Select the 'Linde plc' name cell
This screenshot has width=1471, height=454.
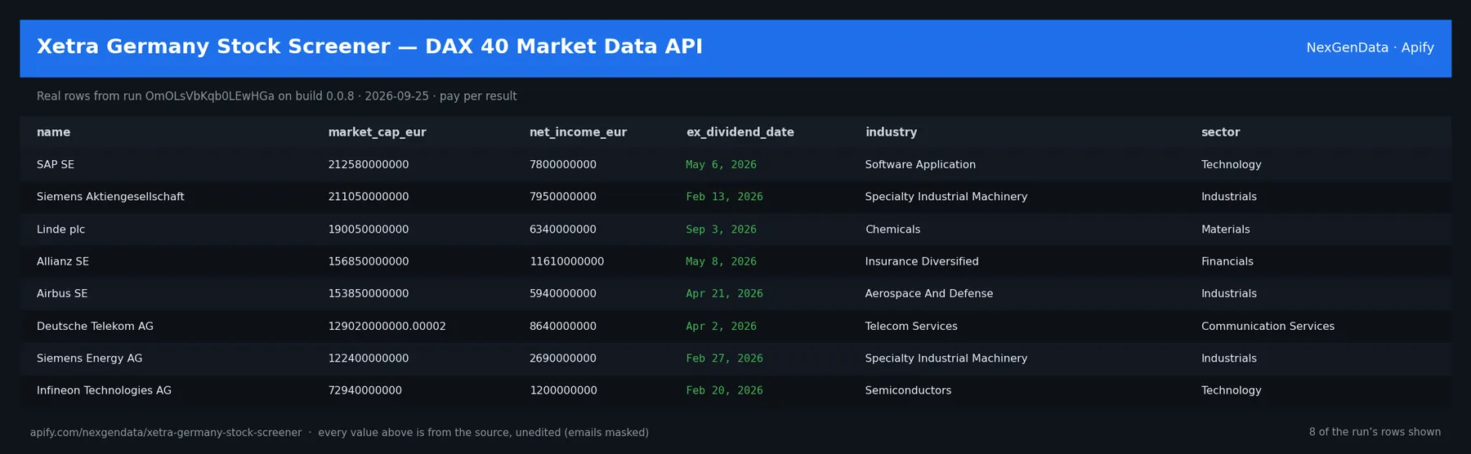pyautogui.click(x=60, y=229)
